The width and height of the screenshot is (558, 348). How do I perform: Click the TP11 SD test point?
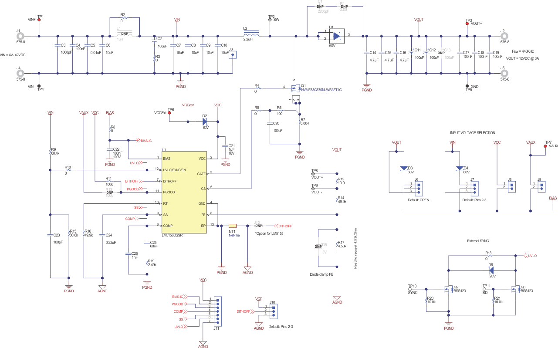tap(484, 289)
